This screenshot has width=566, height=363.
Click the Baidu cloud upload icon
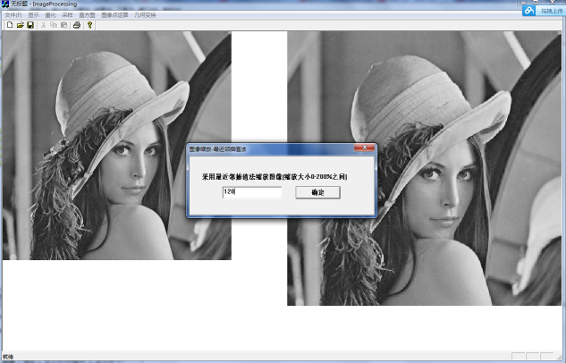(x=529, y=11)
